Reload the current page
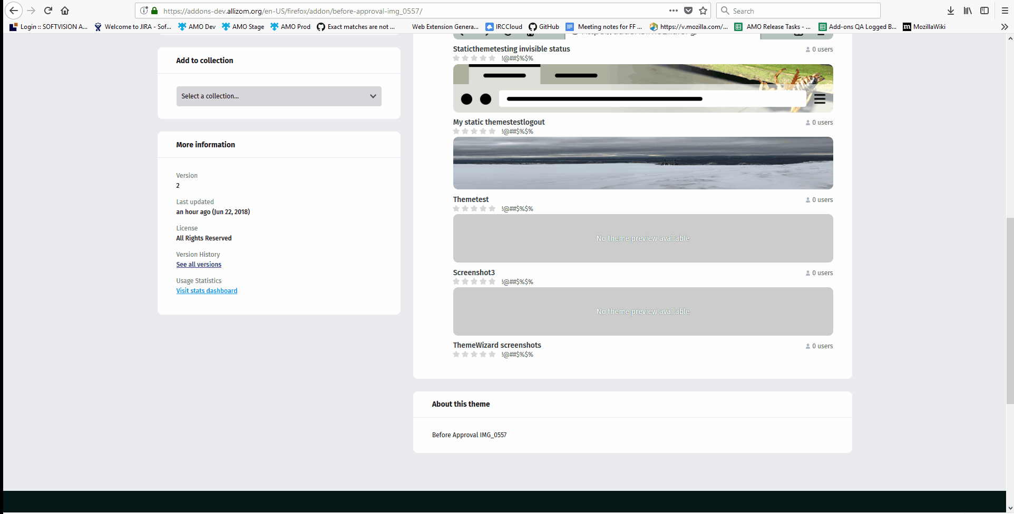Viewport: 1014px width, 514px height. coord(48,11)
